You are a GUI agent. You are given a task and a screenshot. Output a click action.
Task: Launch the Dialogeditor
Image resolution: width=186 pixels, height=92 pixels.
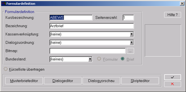point(63,81)
